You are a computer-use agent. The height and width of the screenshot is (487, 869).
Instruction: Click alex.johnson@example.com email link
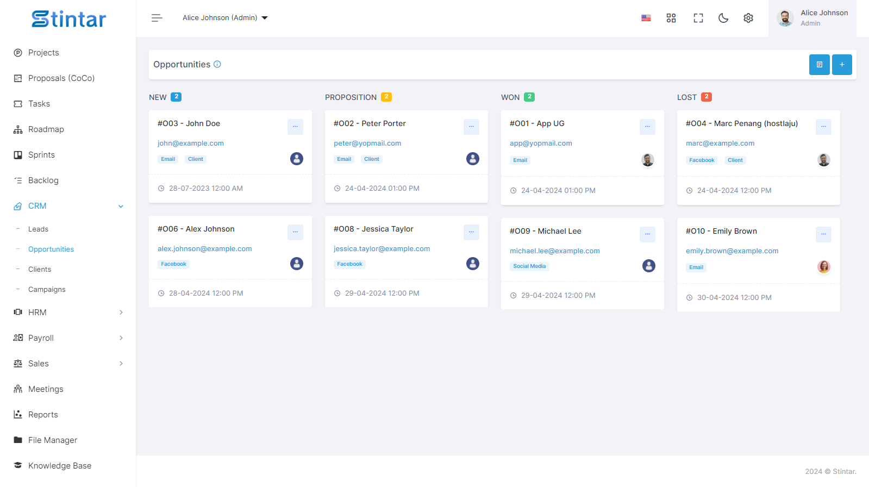point(205,249)
